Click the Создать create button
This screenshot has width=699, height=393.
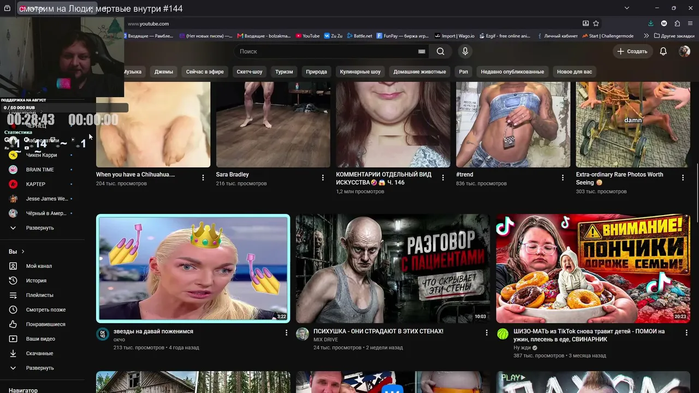click(632, 51)
